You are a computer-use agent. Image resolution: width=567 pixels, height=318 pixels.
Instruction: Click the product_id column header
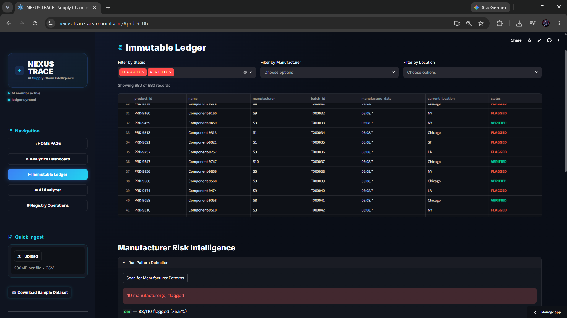[159, 99]
